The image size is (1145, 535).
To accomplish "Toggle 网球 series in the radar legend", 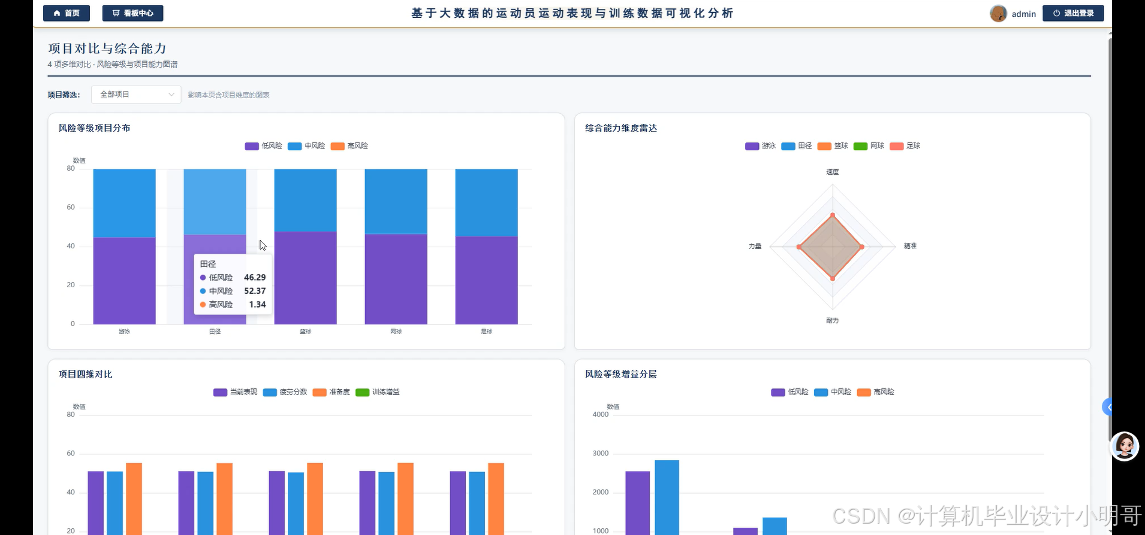I will pos(869,146).
